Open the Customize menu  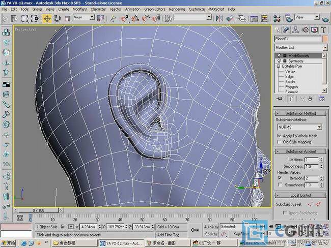click(197, 9)
